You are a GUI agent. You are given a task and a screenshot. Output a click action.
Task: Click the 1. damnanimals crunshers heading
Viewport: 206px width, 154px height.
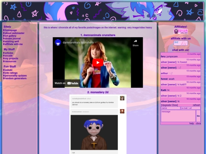[x=98, y=35]
